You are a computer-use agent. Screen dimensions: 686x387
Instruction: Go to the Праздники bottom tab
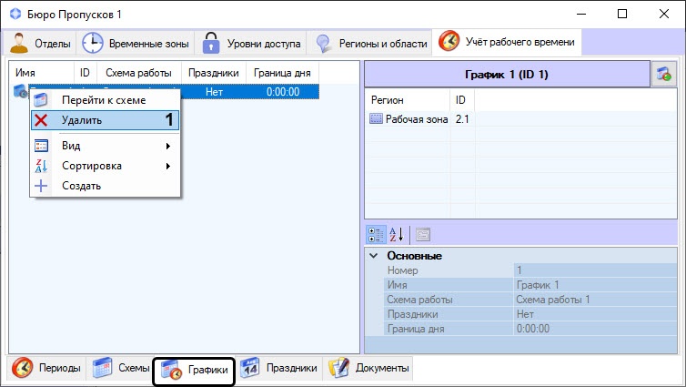[280, 369]
